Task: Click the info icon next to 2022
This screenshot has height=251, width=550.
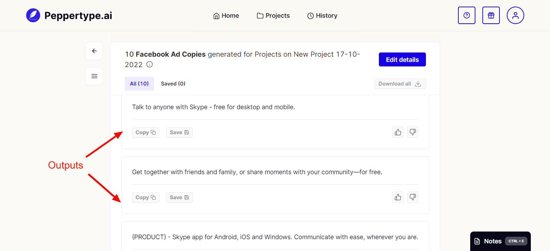Action: (x=150, y=64)
